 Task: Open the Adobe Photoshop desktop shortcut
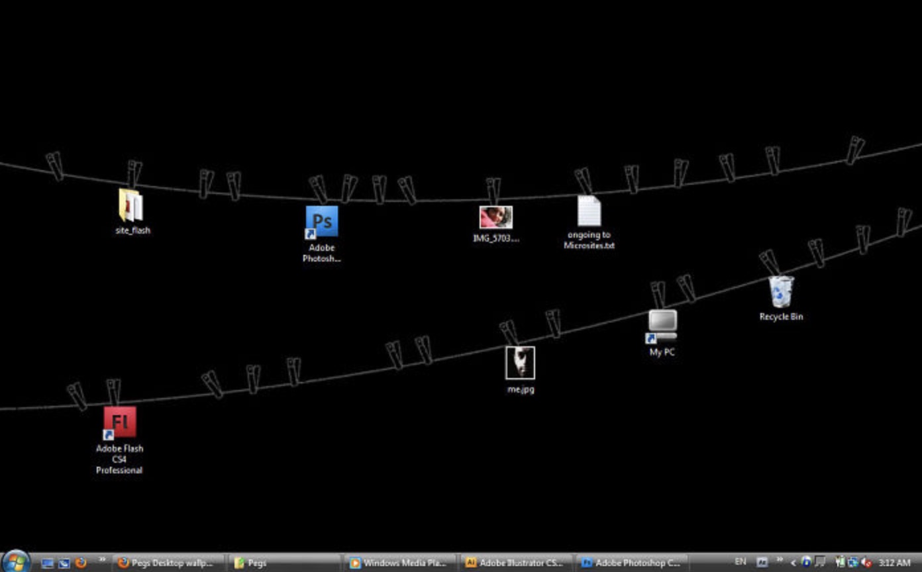click(322, 222)
